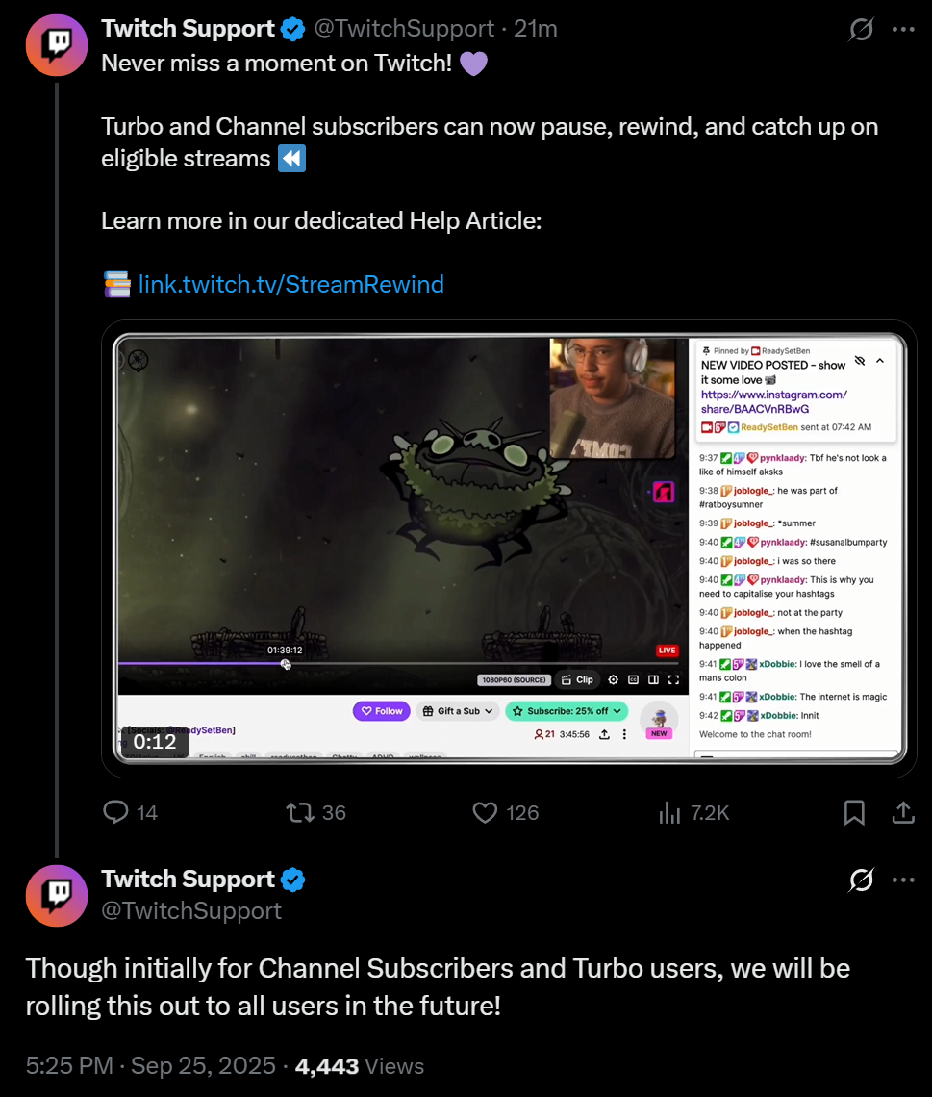Open the link.twitch.tv/StreamRewind link
The width and height of the screenshot is (932, 1097).
coord(291,284)
